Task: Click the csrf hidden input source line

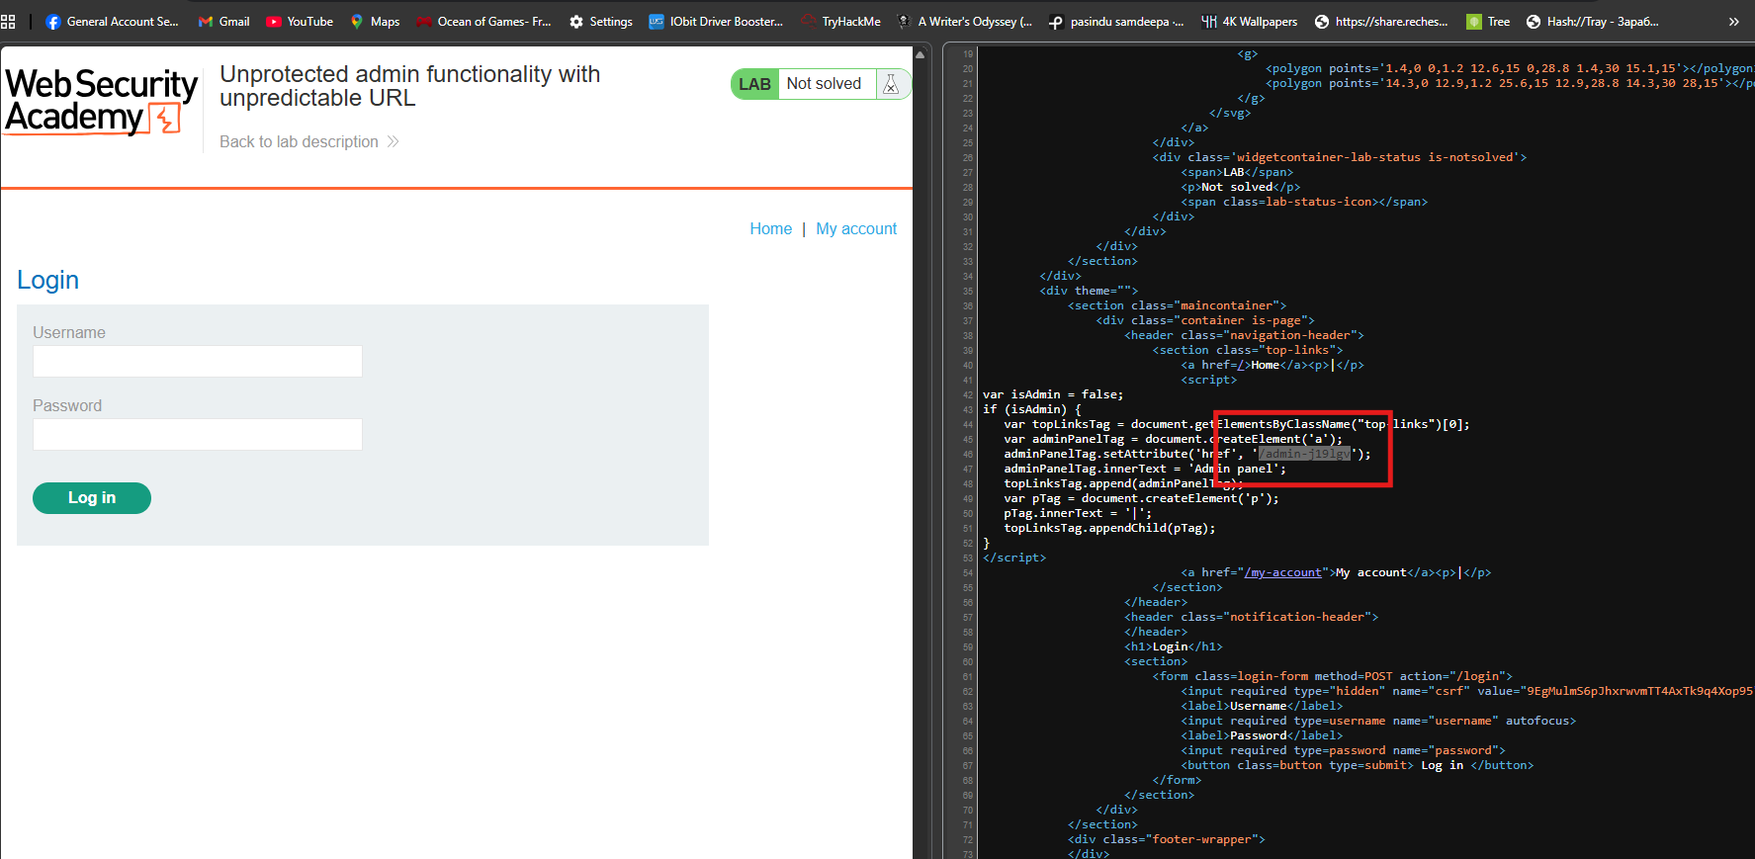Action: pos(1466,691)
